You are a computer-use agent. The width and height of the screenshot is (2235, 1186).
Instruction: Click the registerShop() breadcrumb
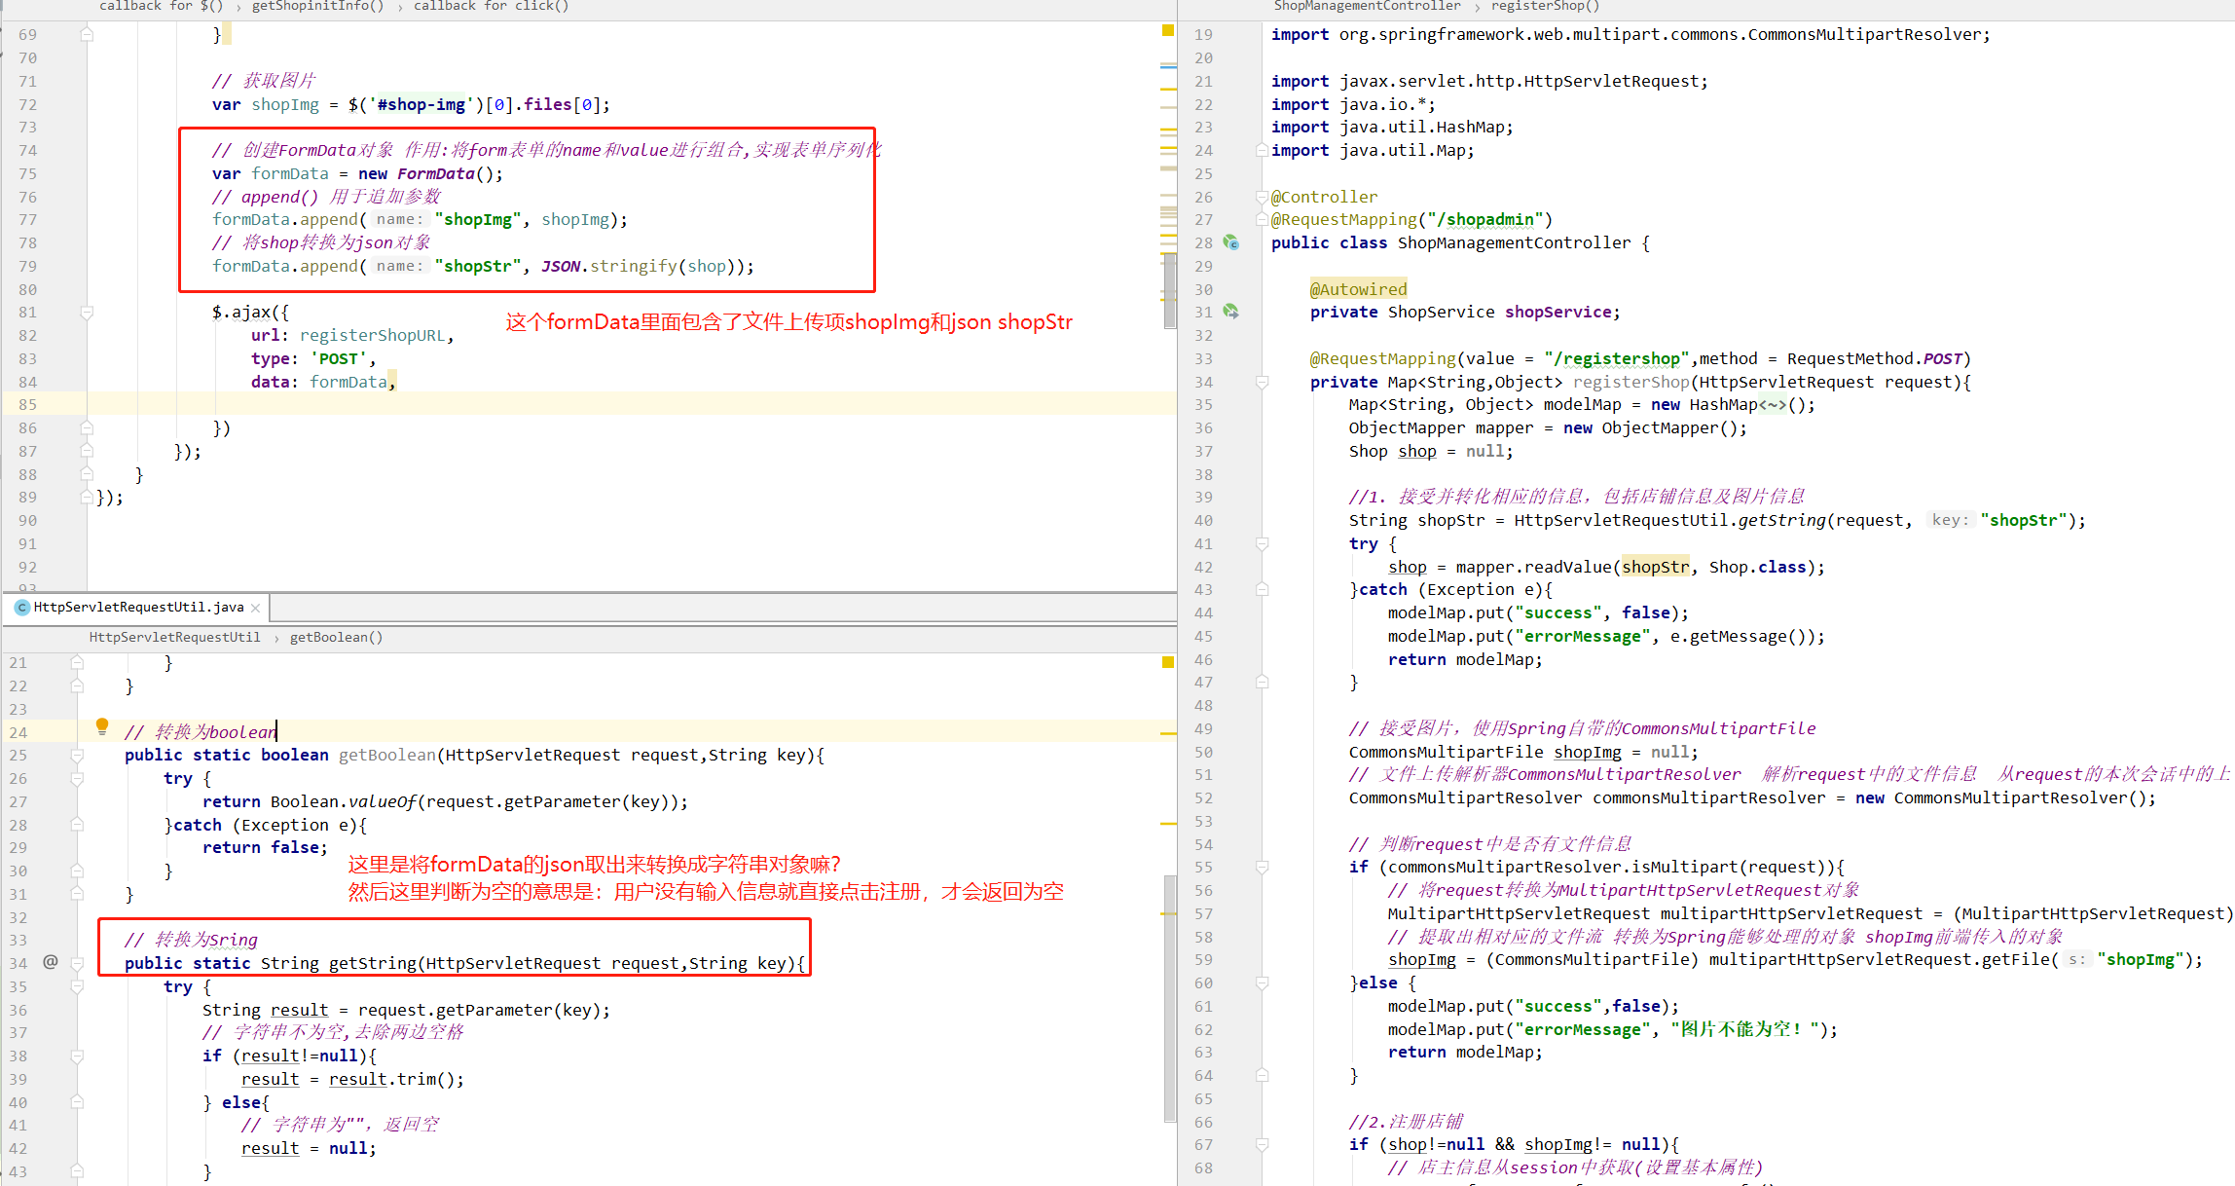tap(1545, 6)
